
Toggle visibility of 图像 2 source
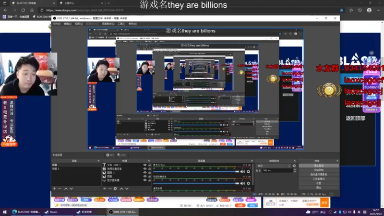pyautogui.click(x=145, y=172)
